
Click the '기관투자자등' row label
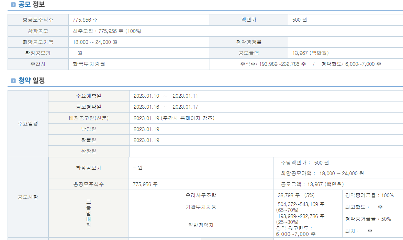(x=201, y=207)
